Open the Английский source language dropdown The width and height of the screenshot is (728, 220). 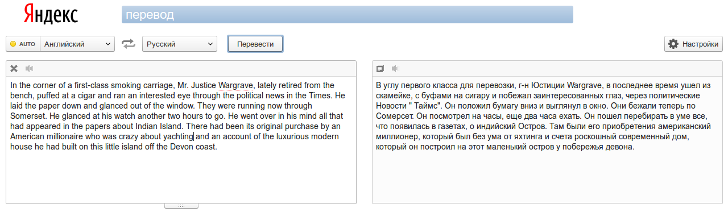click(77, 44)
